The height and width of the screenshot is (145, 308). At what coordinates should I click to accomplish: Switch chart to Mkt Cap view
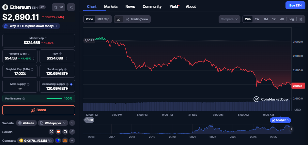pos(103,19)
